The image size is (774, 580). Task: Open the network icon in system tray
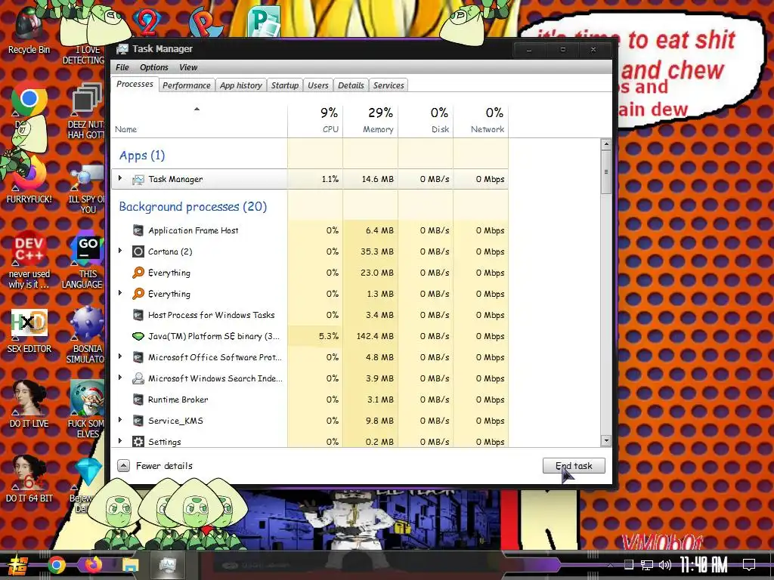647,565
